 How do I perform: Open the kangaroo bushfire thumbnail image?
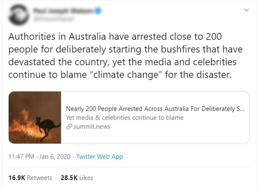(x=35, y=117)
